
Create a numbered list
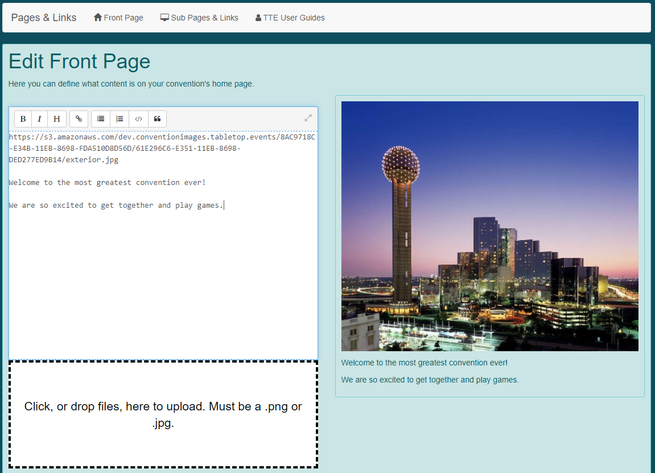point(120,119)
